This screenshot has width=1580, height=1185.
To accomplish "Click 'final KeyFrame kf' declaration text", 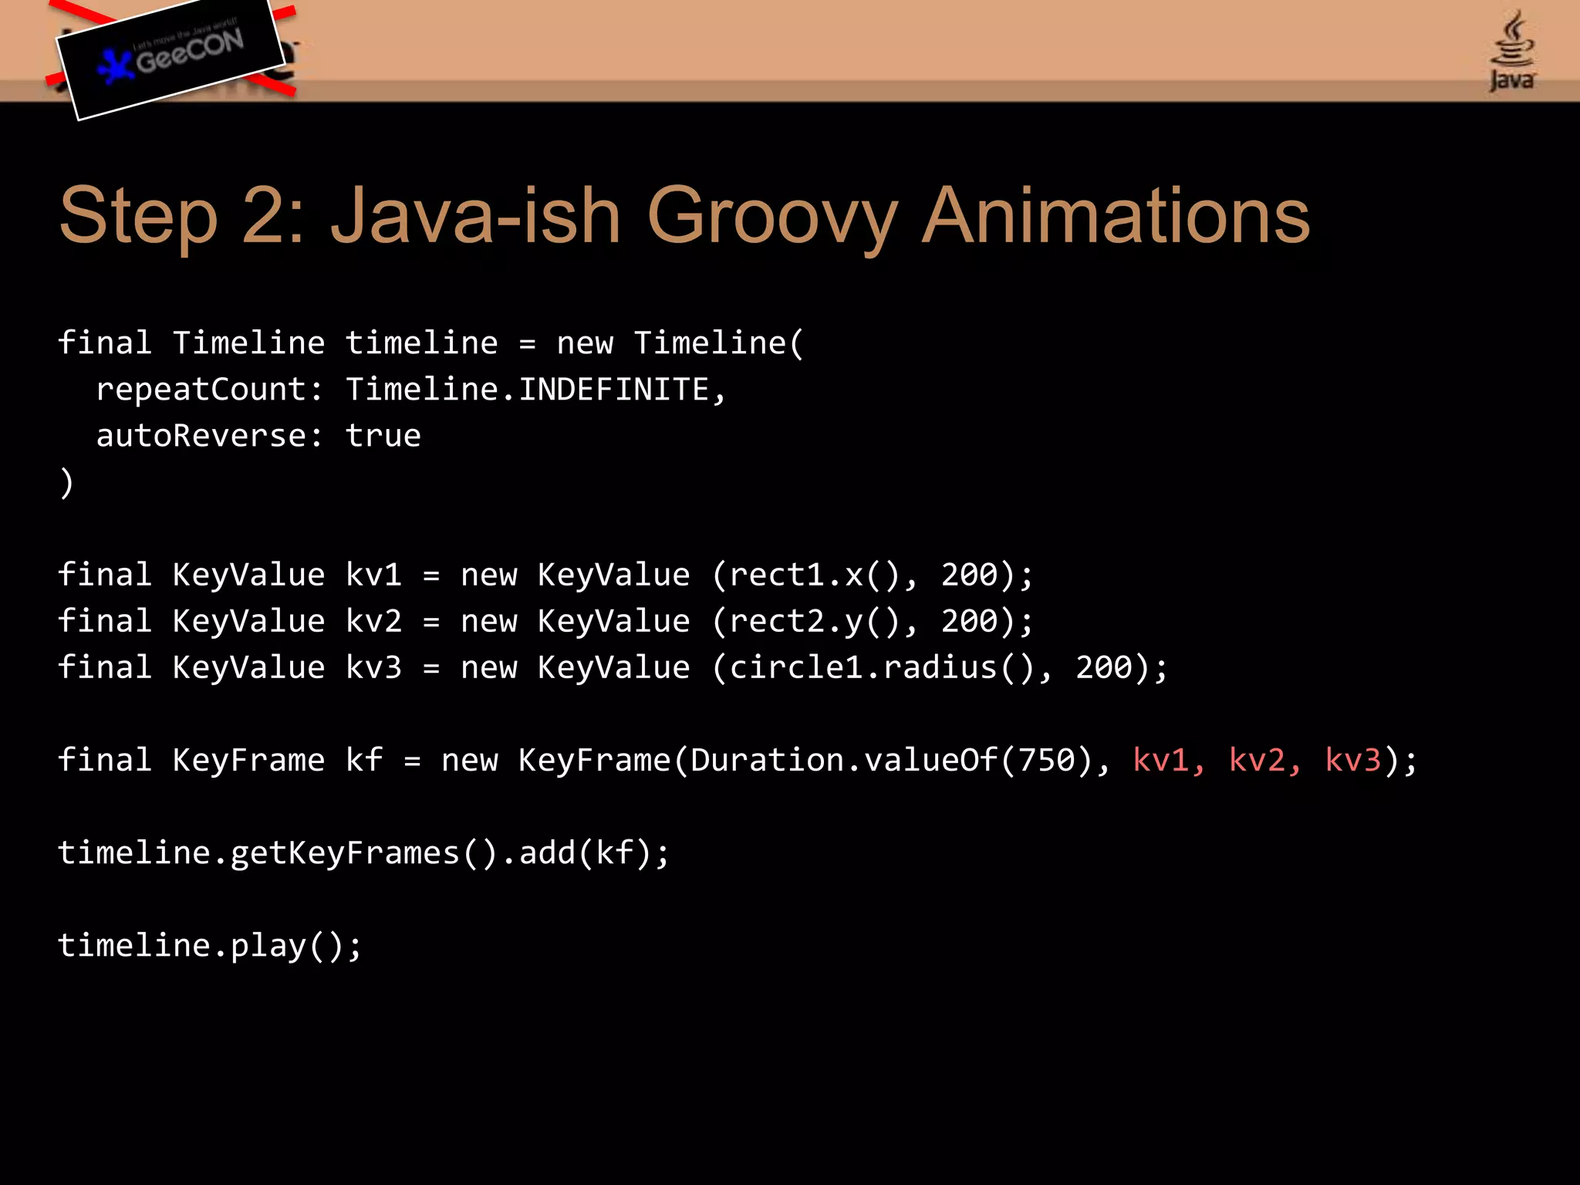I will 220,761.
